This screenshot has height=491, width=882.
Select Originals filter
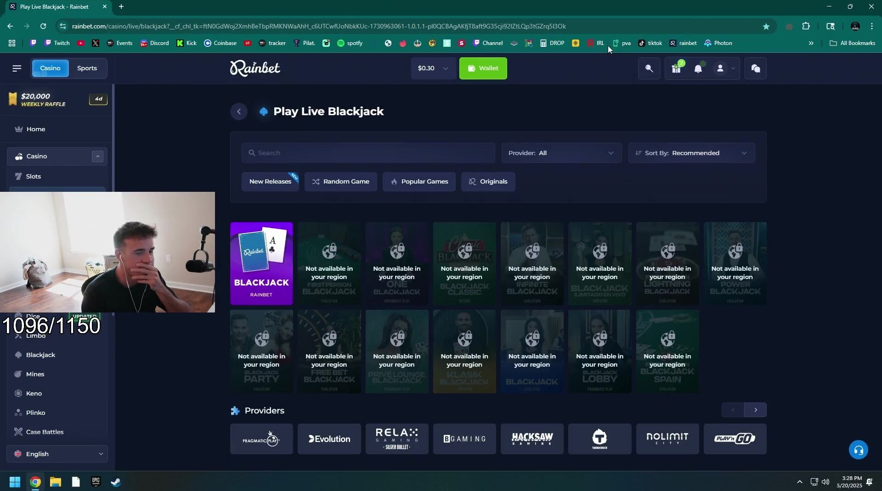tap(488, 182)
